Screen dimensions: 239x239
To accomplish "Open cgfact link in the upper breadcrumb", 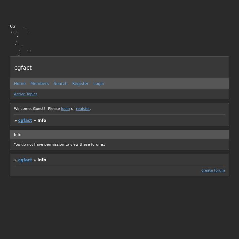I will point(25,120).
